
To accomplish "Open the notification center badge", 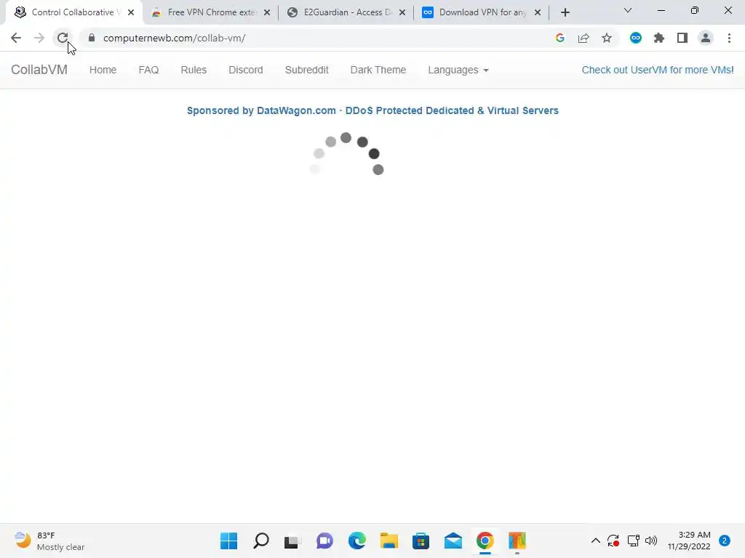I will pyautogui.click(x=725, y=541).
